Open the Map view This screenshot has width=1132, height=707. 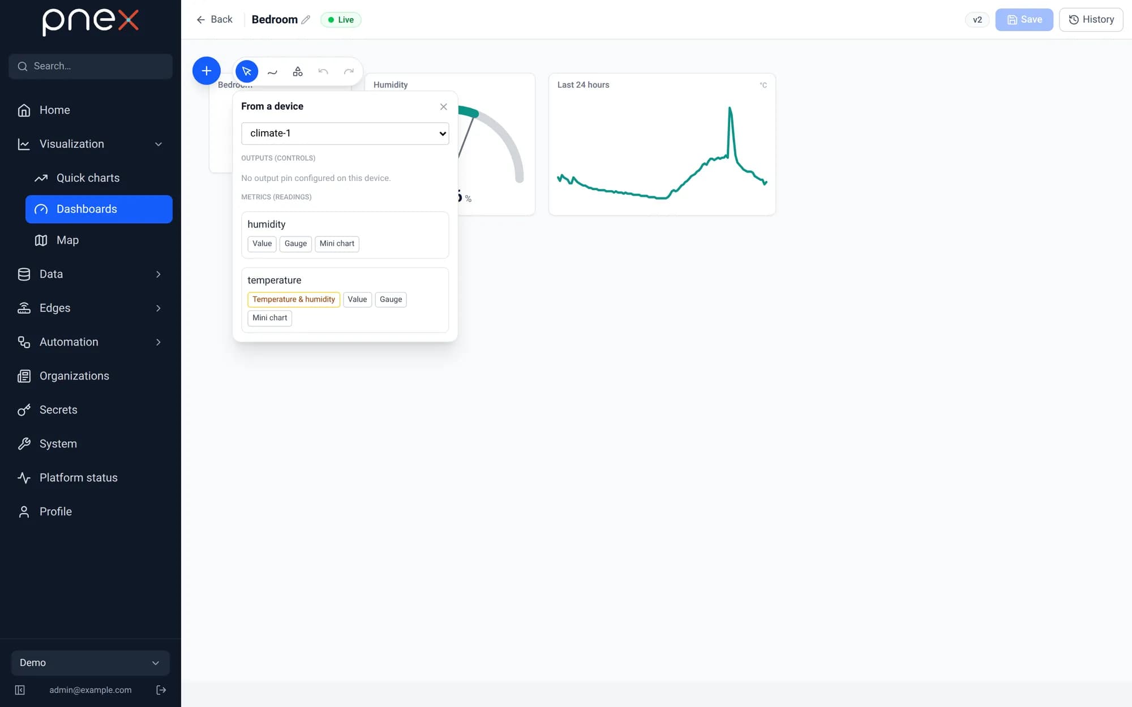point(99,240)
